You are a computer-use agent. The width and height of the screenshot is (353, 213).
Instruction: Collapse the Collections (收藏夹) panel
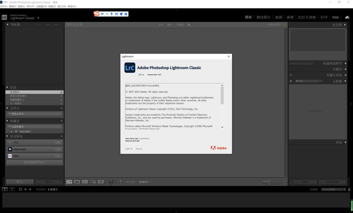pyautogui.click(x=7, y=121)
